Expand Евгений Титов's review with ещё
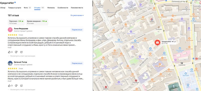201x91 pixels. (x=10, y=81)
